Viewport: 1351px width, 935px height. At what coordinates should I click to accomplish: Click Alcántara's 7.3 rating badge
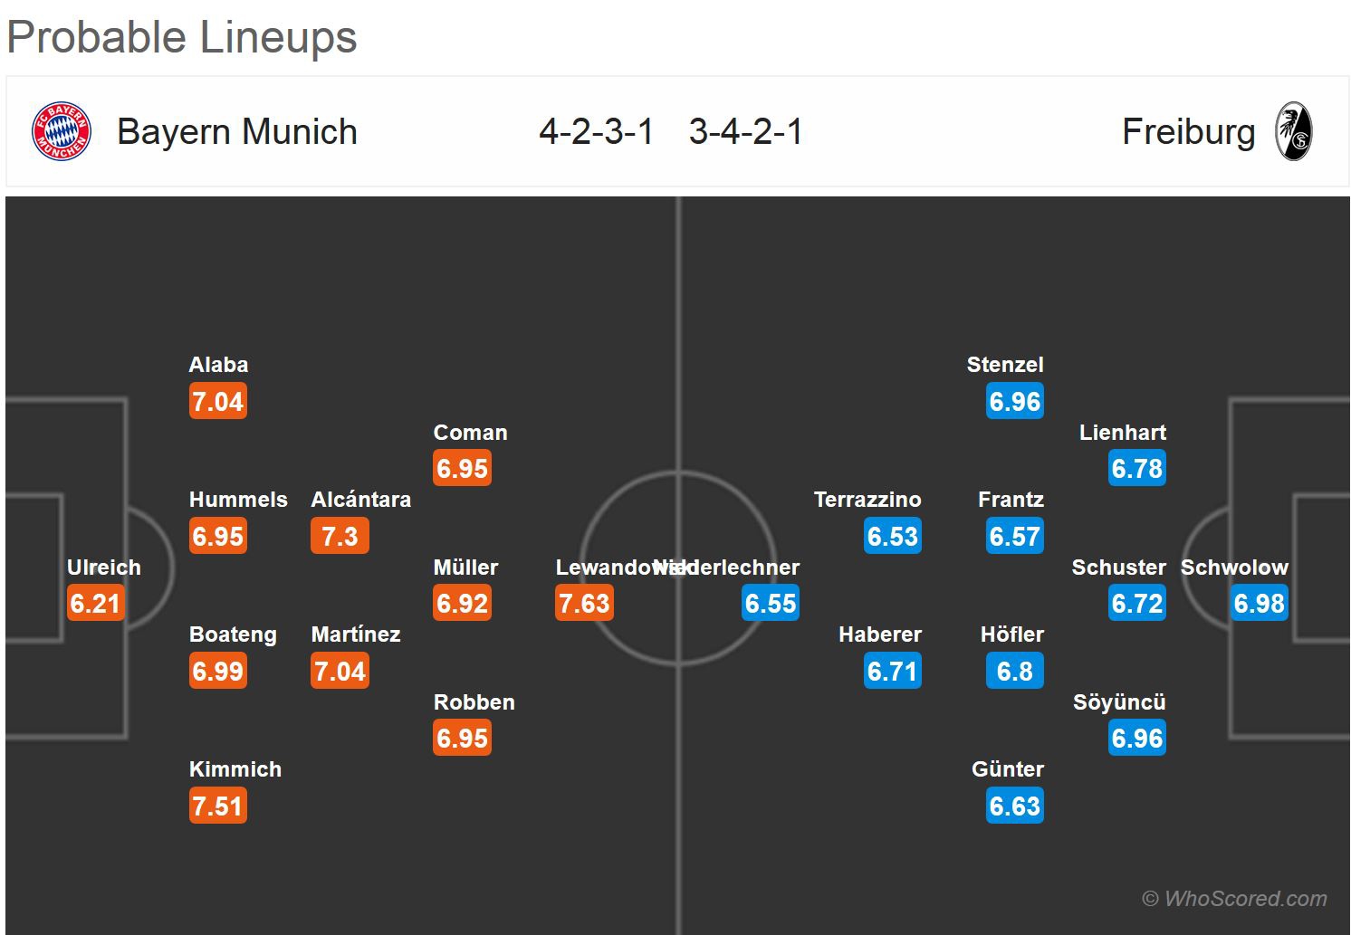(340, 536)
